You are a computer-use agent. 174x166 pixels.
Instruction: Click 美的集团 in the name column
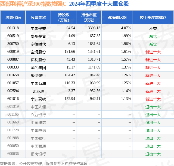38,67
